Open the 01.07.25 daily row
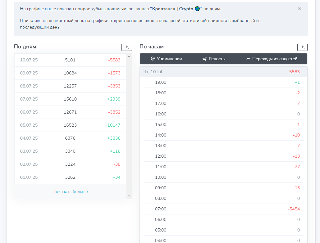 pos(70,177)
